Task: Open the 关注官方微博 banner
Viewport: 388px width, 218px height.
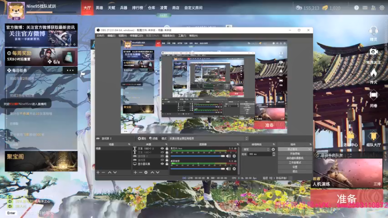Action: [41, 35]
